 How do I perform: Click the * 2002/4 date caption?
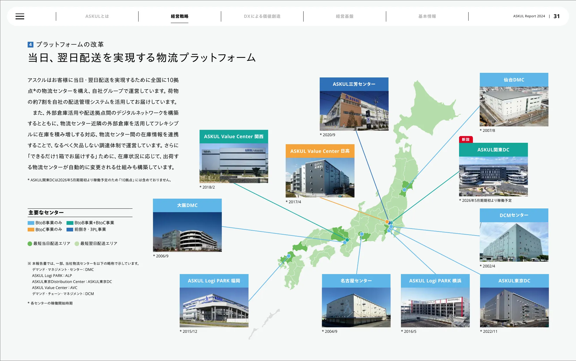coord(487,266)
